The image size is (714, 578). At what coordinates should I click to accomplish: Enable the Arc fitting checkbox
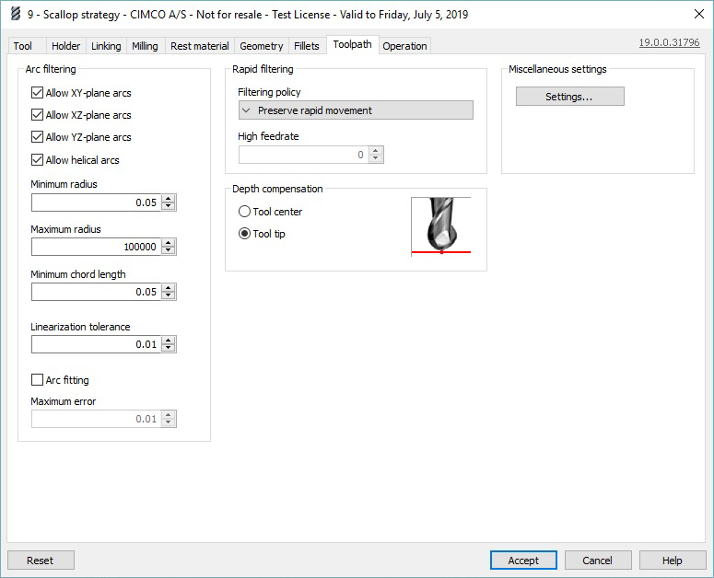click(37, 380)
